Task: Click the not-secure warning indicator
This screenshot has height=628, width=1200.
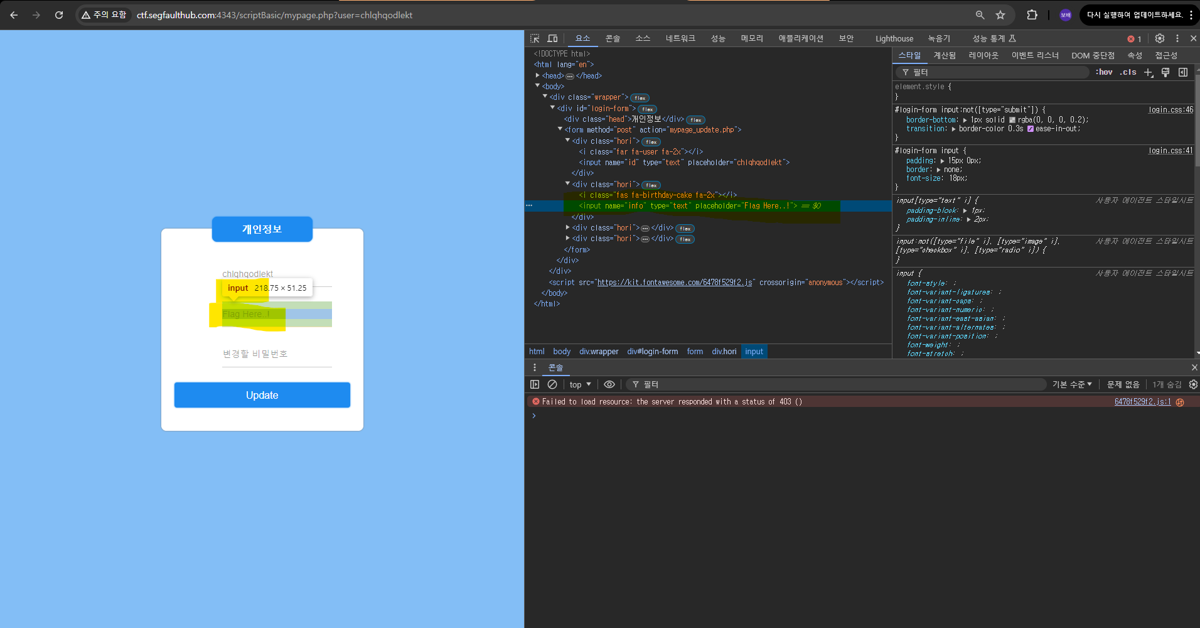Action: point(104,15)
